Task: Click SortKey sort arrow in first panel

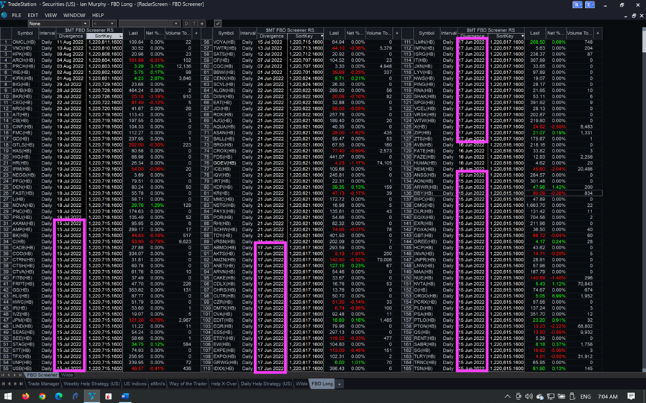Action: tap(119, 36)
